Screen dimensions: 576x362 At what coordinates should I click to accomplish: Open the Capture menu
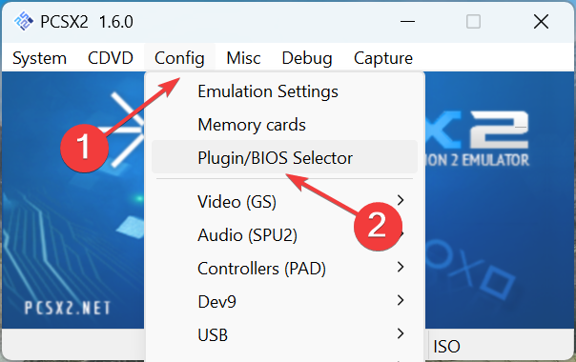coord(383,58)
